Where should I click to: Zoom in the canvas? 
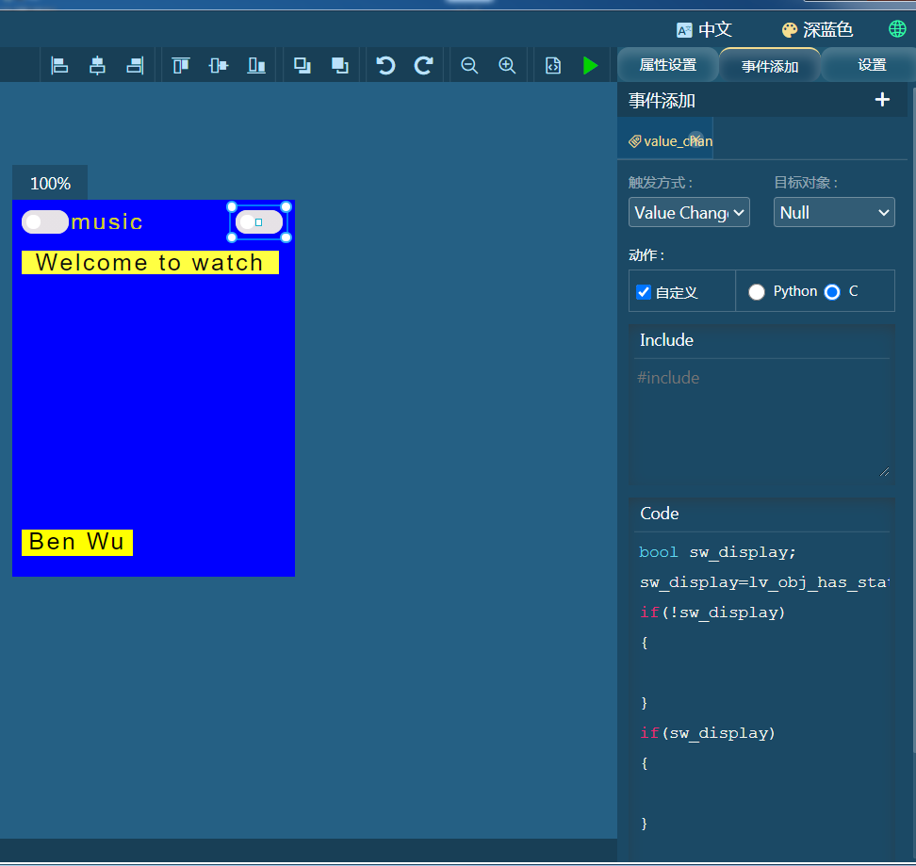click(507, 65)
